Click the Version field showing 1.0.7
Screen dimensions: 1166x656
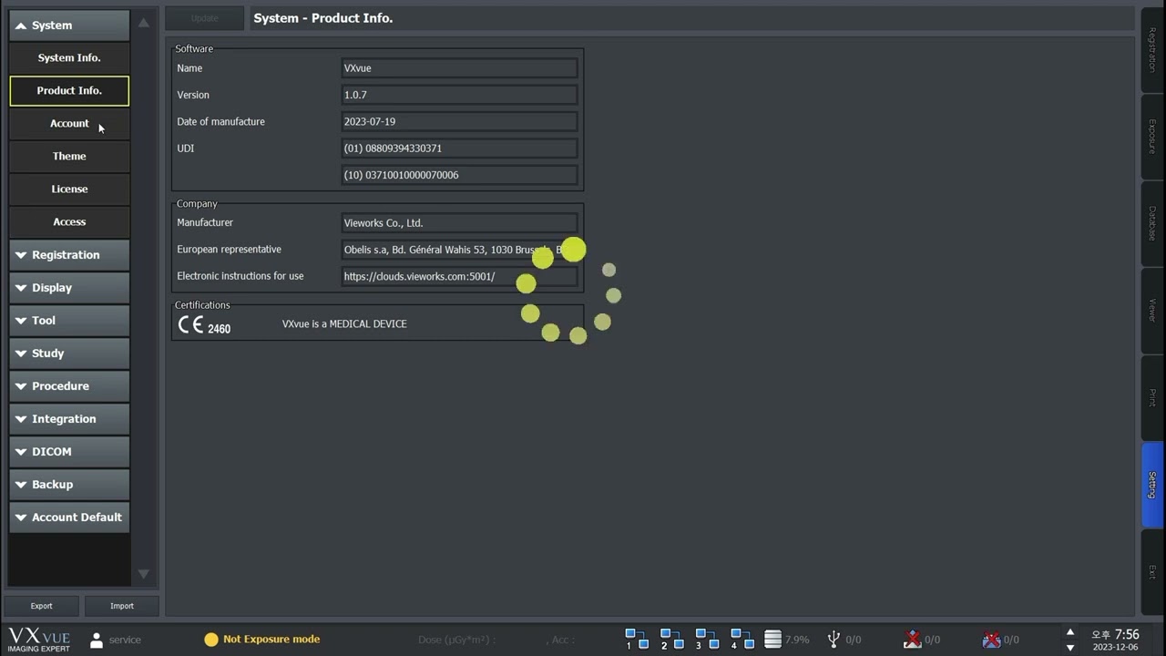pos(459,95)
